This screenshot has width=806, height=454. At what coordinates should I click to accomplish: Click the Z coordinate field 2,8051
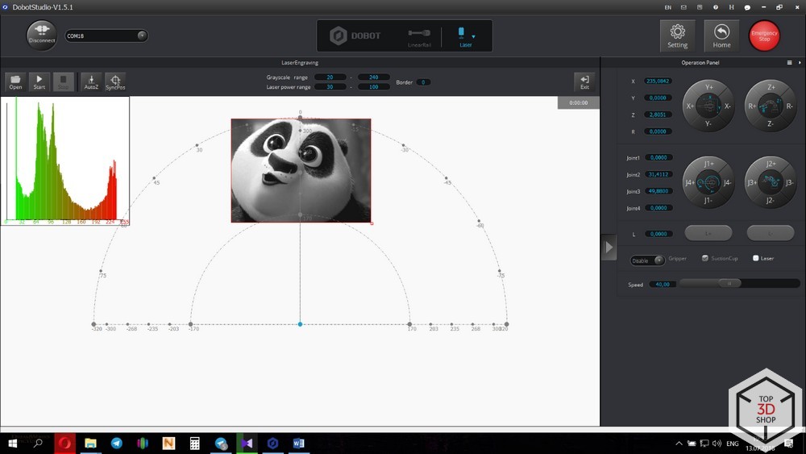pos(658,115)
